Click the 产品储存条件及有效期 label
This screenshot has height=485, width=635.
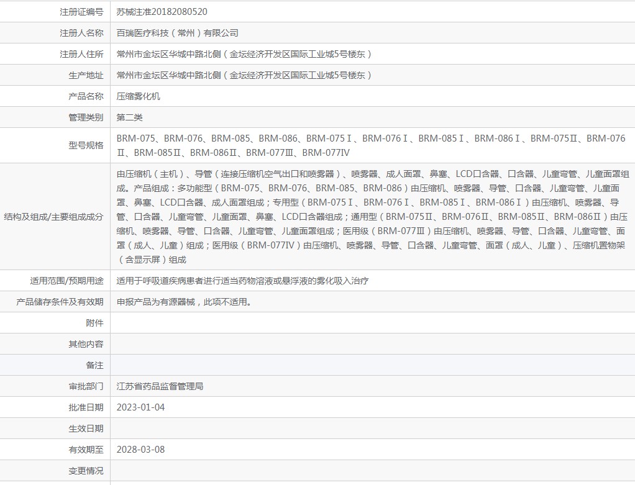coord(60,302)
